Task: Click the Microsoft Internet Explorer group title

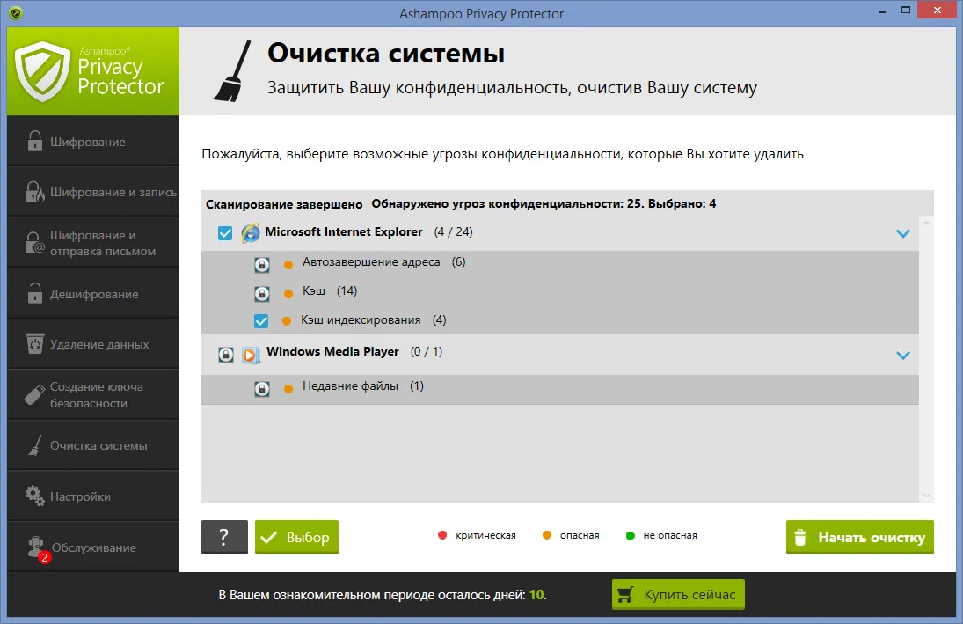Action: [x=344, y=231]
